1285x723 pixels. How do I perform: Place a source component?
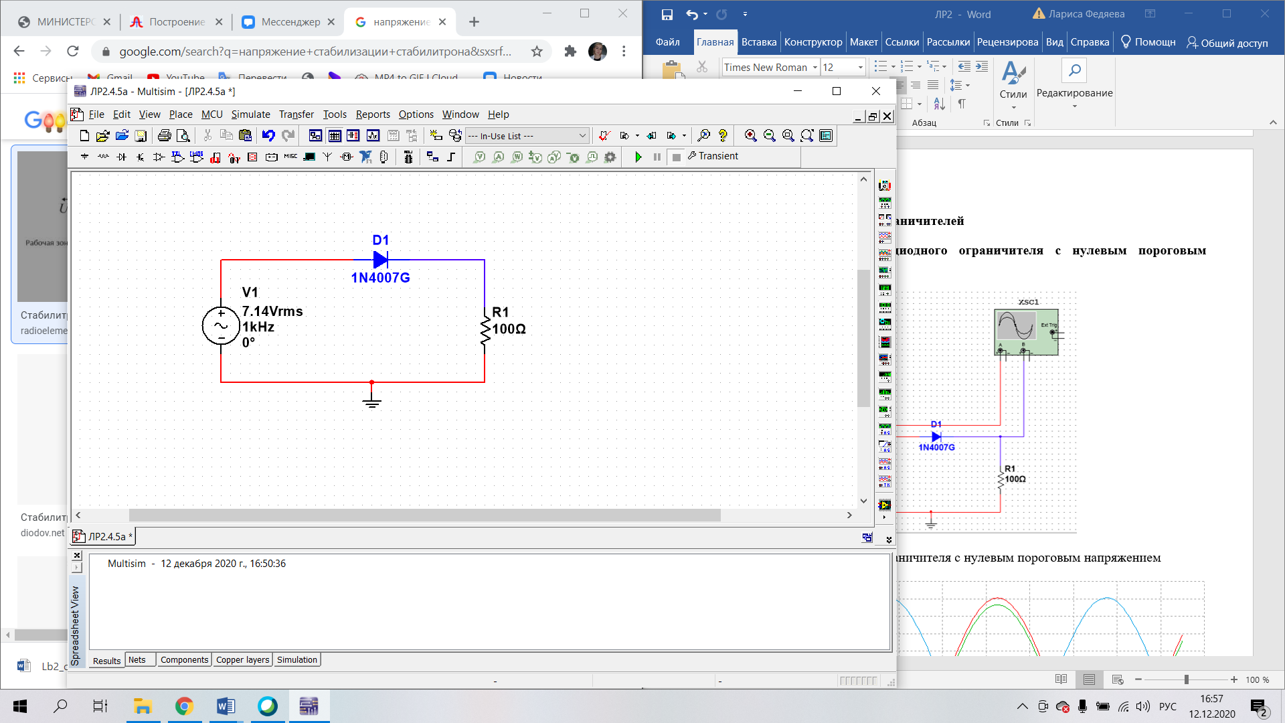click(84, 157)
